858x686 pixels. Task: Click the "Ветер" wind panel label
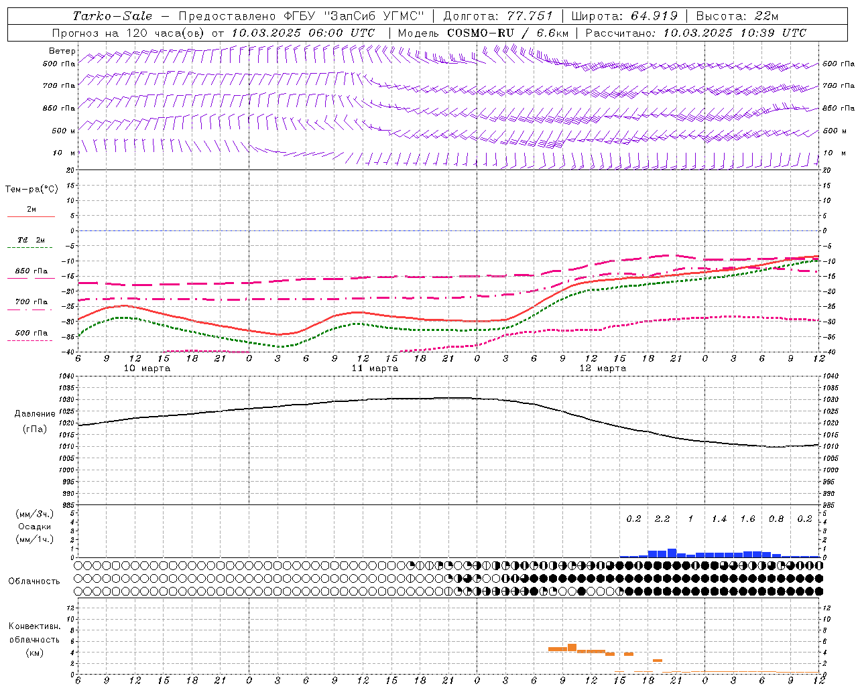62,51
